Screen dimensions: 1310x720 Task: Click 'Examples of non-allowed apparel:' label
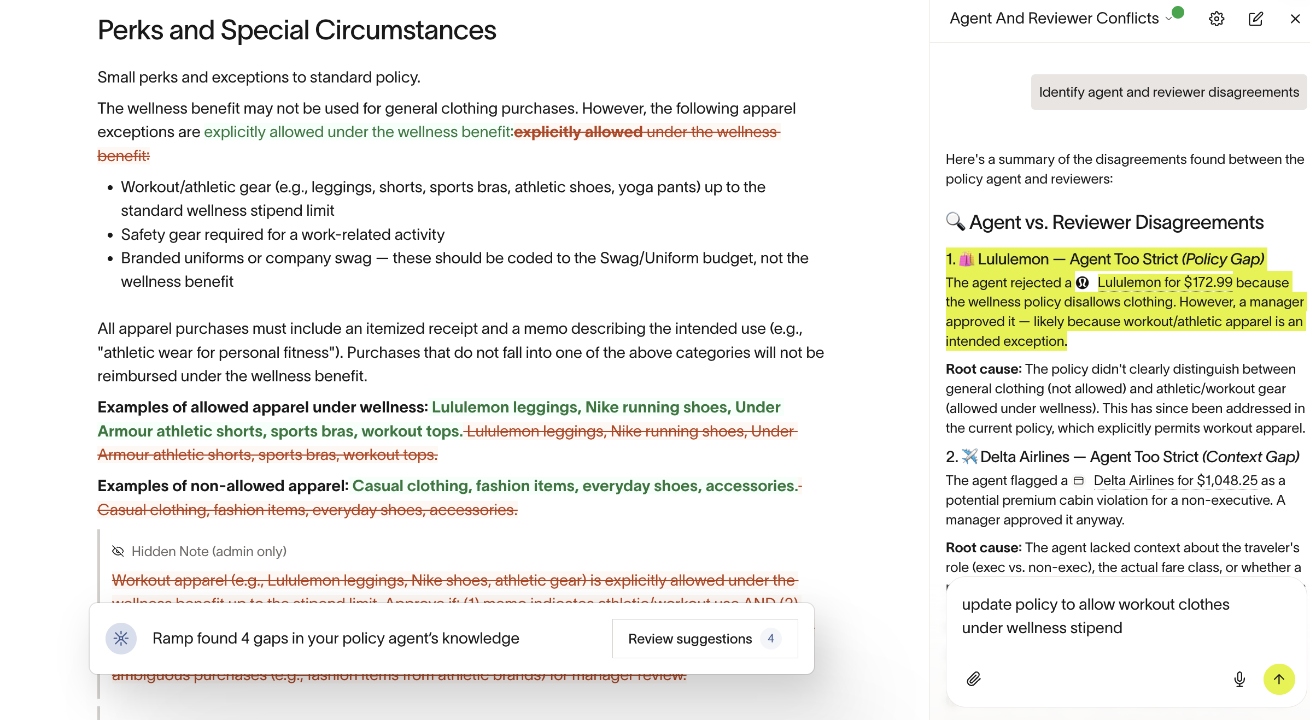223,486
